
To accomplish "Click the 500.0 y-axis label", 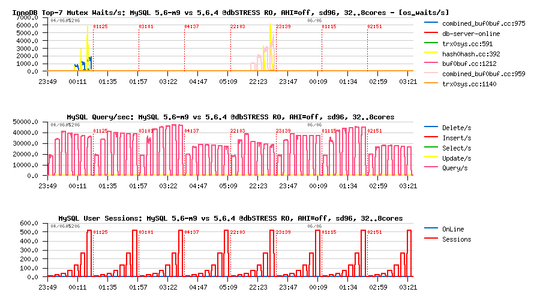I will (x=29, y=232).
